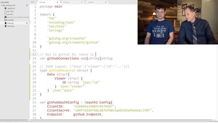218x123 pixels.
Task: Click the main.go gopher icon
Action: (x=5, y=23)
